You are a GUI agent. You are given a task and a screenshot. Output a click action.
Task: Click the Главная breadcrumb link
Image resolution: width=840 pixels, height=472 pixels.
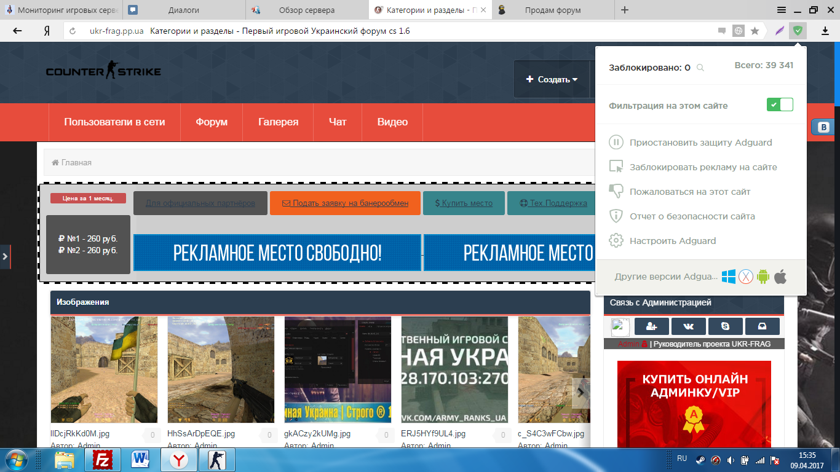tap(72, 162)
